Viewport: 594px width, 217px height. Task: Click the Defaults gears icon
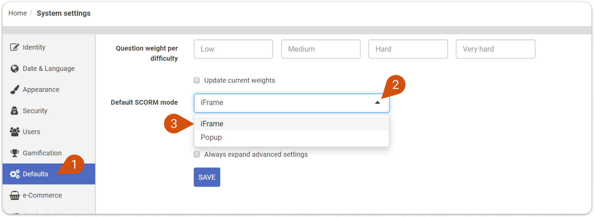[15, 174]
